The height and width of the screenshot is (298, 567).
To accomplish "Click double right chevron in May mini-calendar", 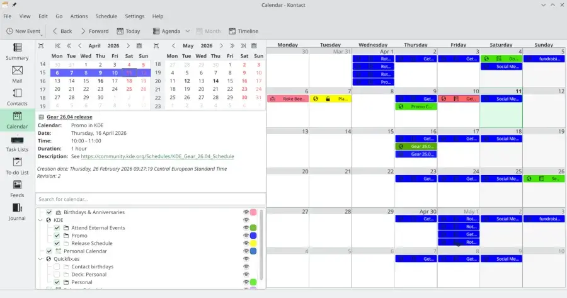I will click(x=232, y=45).
